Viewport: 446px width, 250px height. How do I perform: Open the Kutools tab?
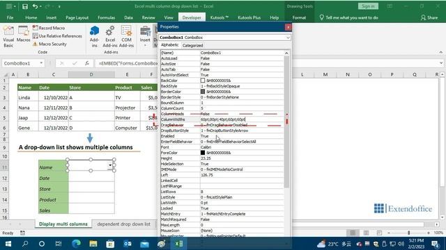[219, 17]
